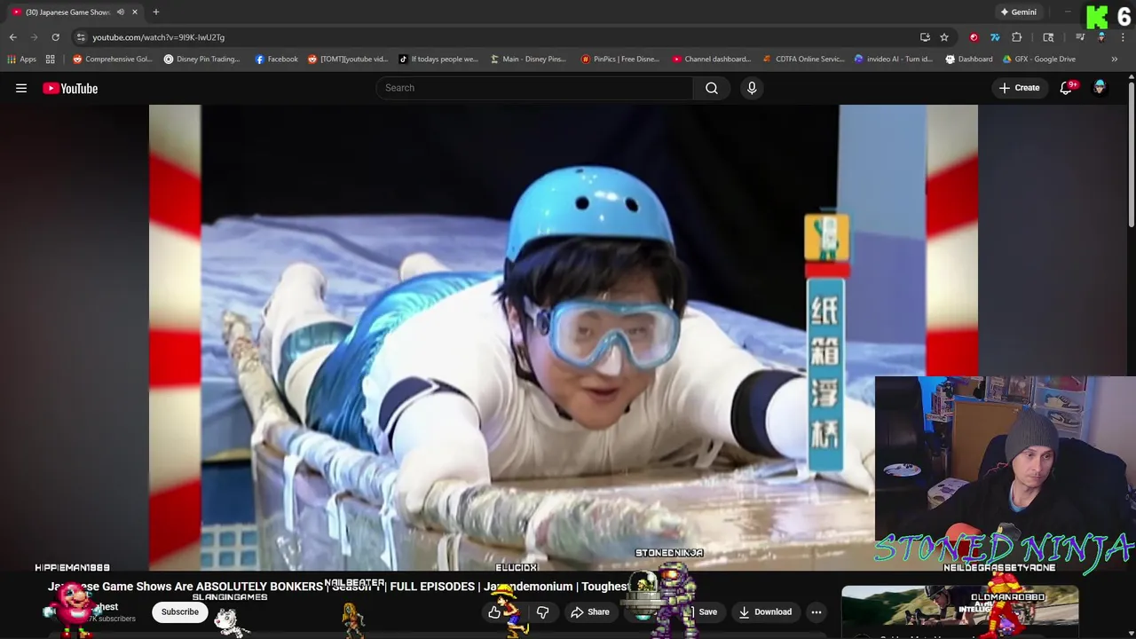Close the Japanese Game Shows tab
1136x639 pixels.
(x=135, y=12)
